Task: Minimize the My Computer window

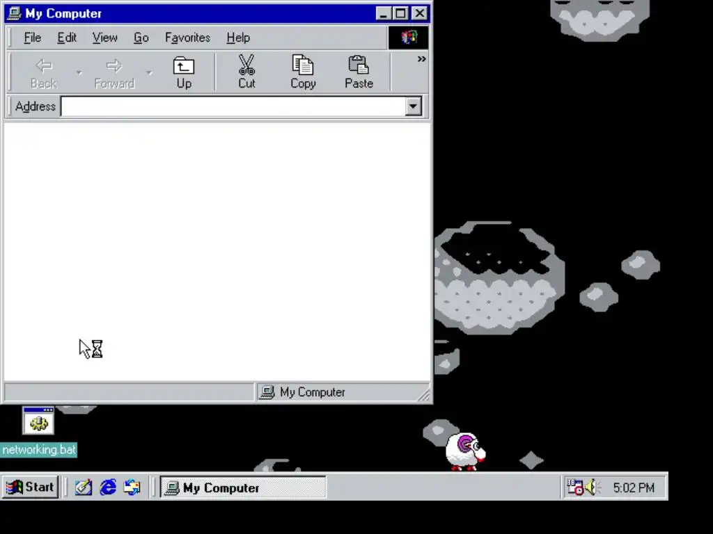Action: pos(384,13)
